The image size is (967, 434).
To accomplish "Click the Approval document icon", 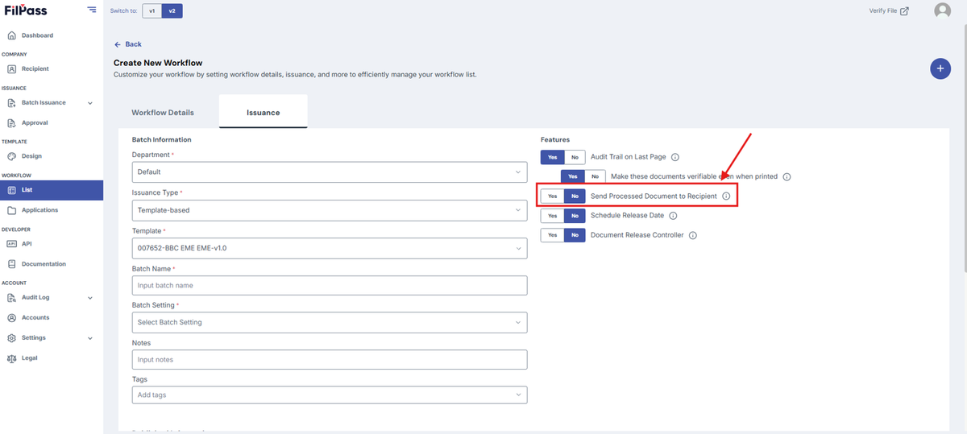I will [x=12, y=123].
